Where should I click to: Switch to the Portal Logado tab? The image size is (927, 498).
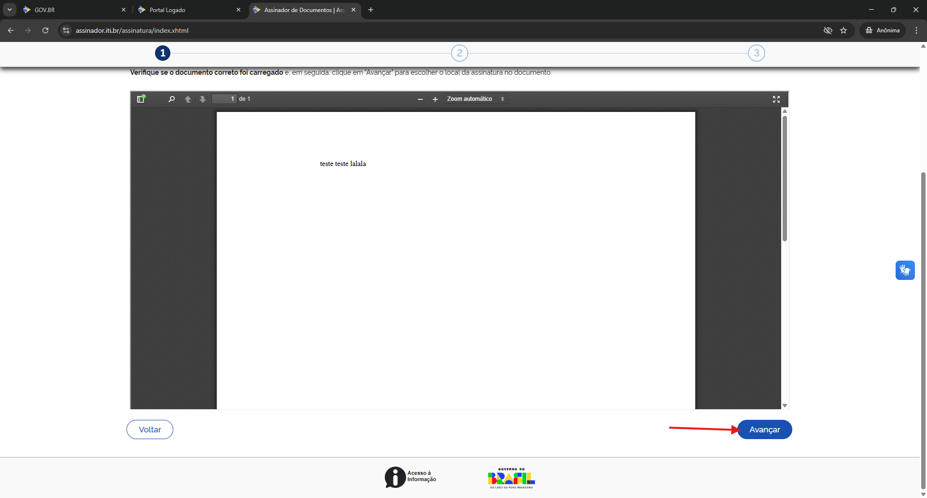click(188, 10)
